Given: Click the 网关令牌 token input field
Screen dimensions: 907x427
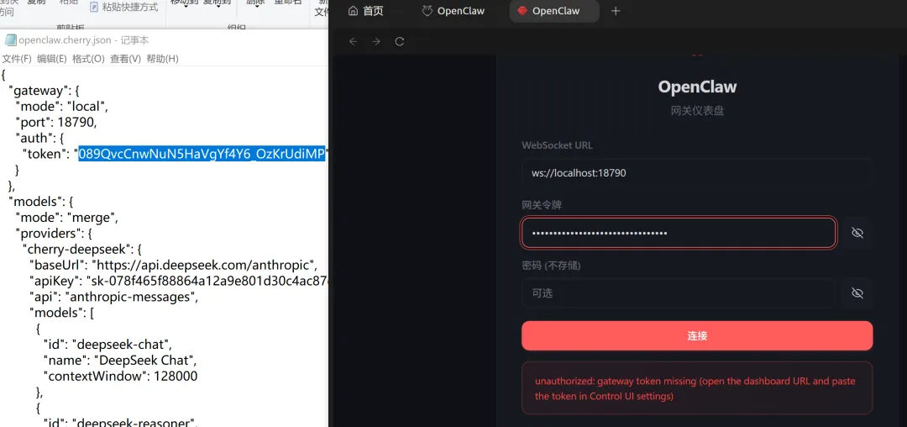Looking at the screenshot, I should point(679,233).
